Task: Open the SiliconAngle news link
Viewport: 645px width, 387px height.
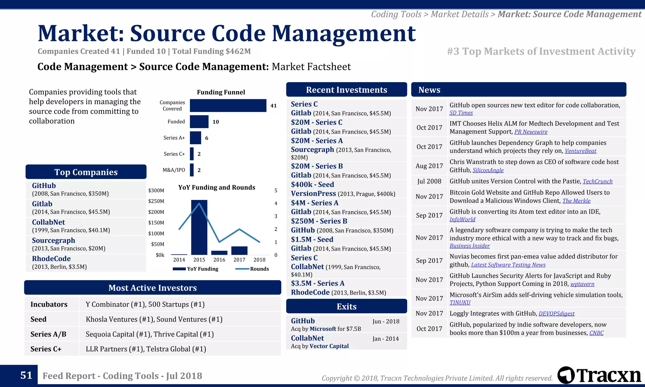Action: pyautogui.click(x=488, y=170)
